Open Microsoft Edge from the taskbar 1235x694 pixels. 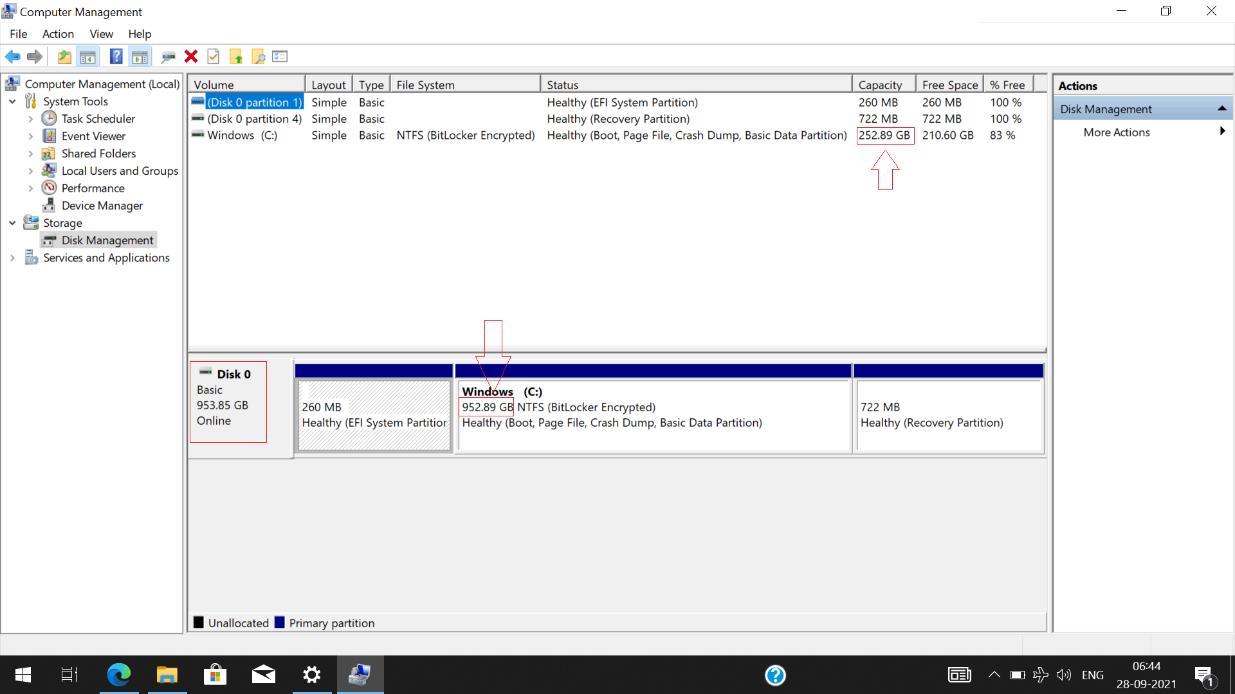coord(119,675)
